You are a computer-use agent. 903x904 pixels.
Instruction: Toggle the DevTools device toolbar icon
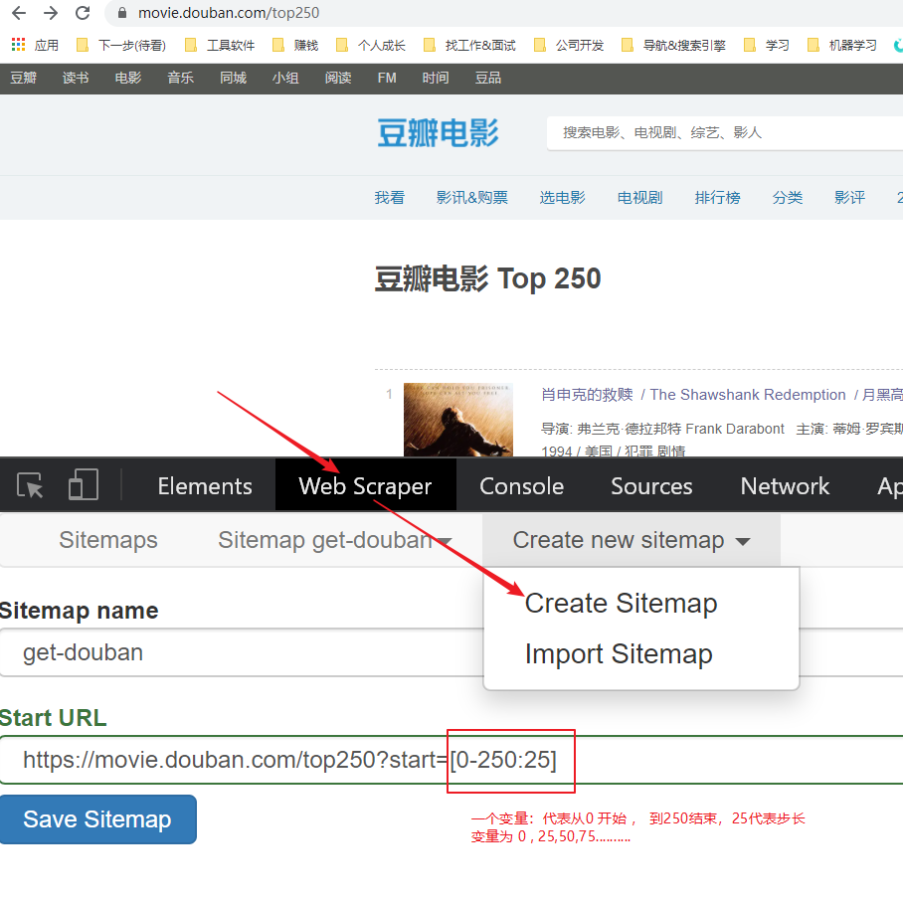[84, 484]
